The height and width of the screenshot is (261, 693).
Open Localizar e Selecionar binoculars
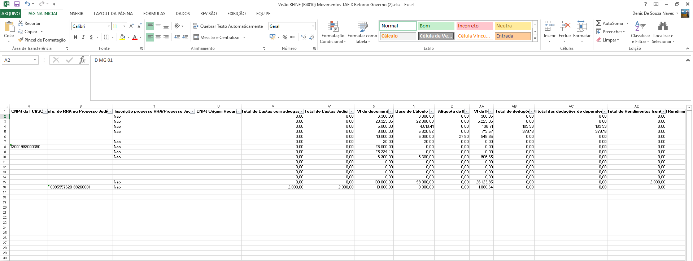click(663, 26)
